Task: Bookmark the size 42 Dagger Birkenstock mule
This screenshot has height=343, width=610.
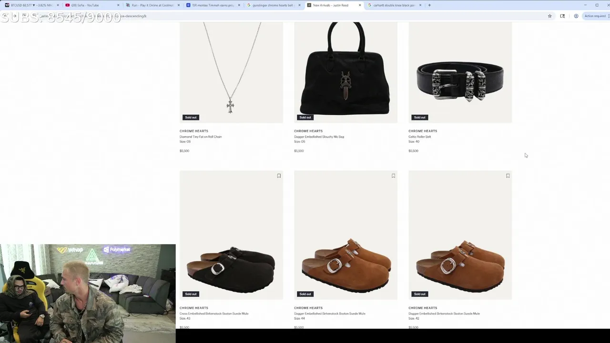Action: pos(508,176)
